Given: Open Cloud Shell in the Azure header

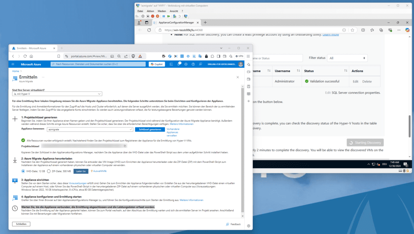Looking at the screenshot, I should 171,64.
